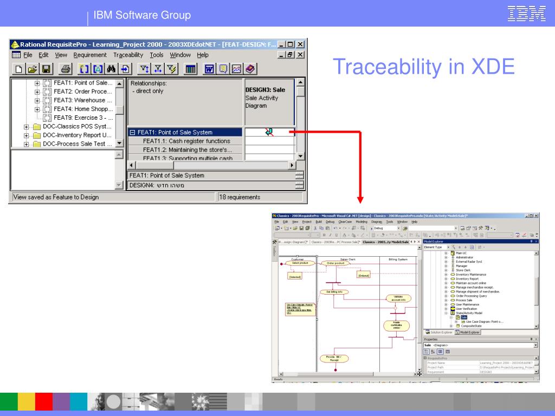Click the traceability suspect link icon in FEAT1 row

point(269,132)
